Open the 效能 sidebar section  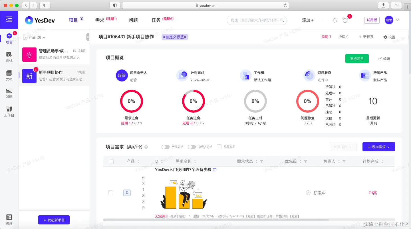coord(9,93)
